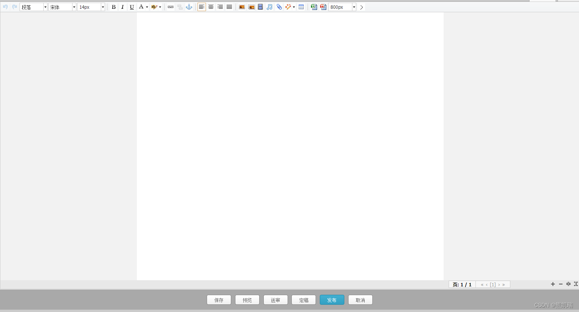The width and height of the screenshot is (579, 312).
Task: Click the insert image icon
Action: pyautogui.click(x=242, y=7)
